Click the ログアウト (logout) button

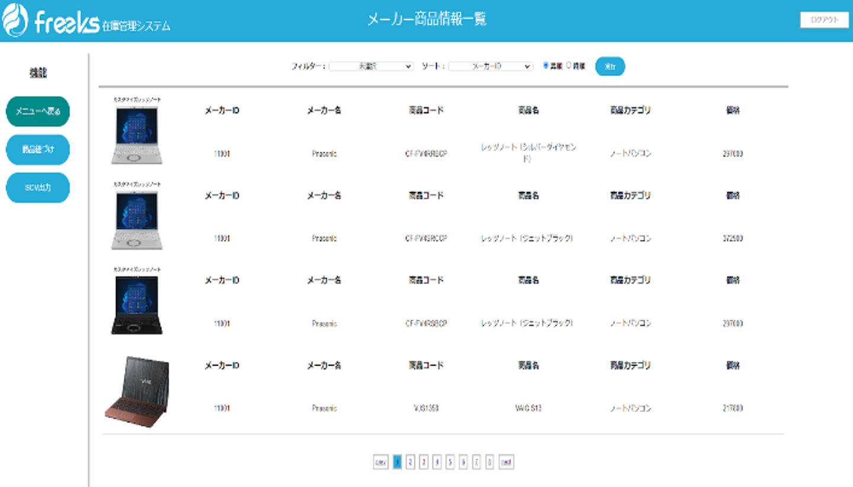coord(825,20)
